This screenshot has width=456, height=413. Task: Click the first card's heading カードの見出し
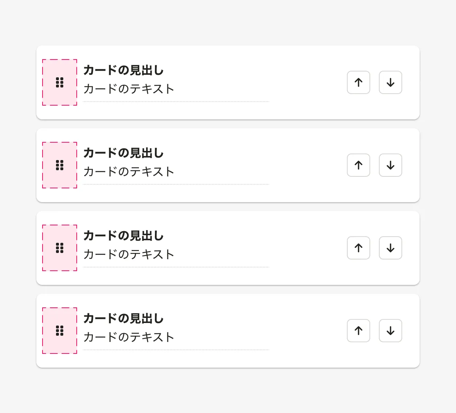click(x=124, y=70)
